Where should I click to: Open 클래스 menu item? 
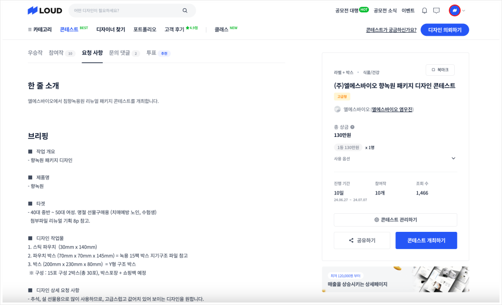click(x=221, y=30)
